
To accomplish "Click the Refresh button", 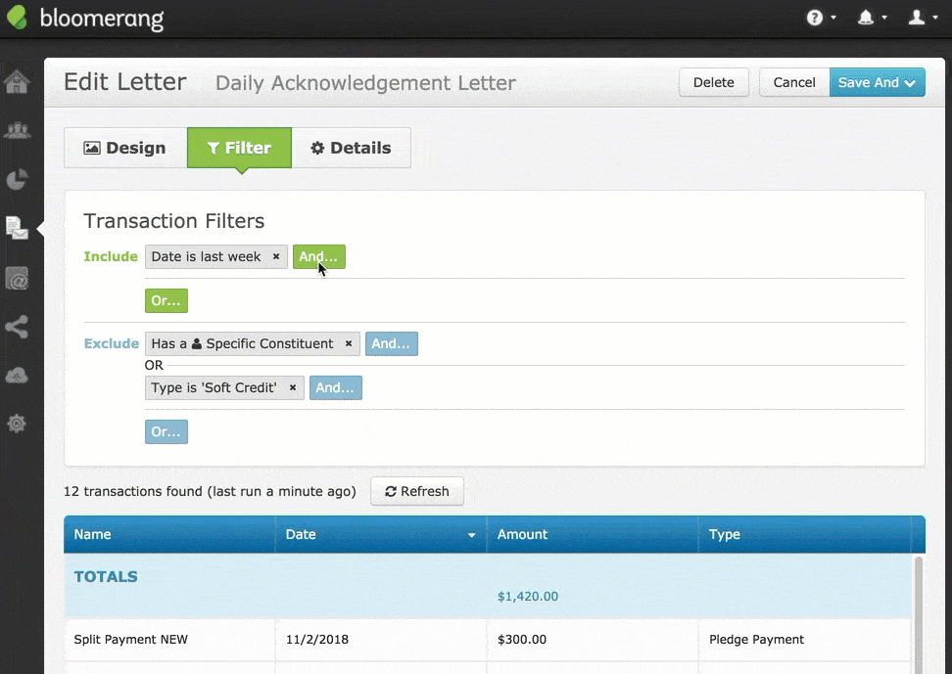I will (417, 491).
